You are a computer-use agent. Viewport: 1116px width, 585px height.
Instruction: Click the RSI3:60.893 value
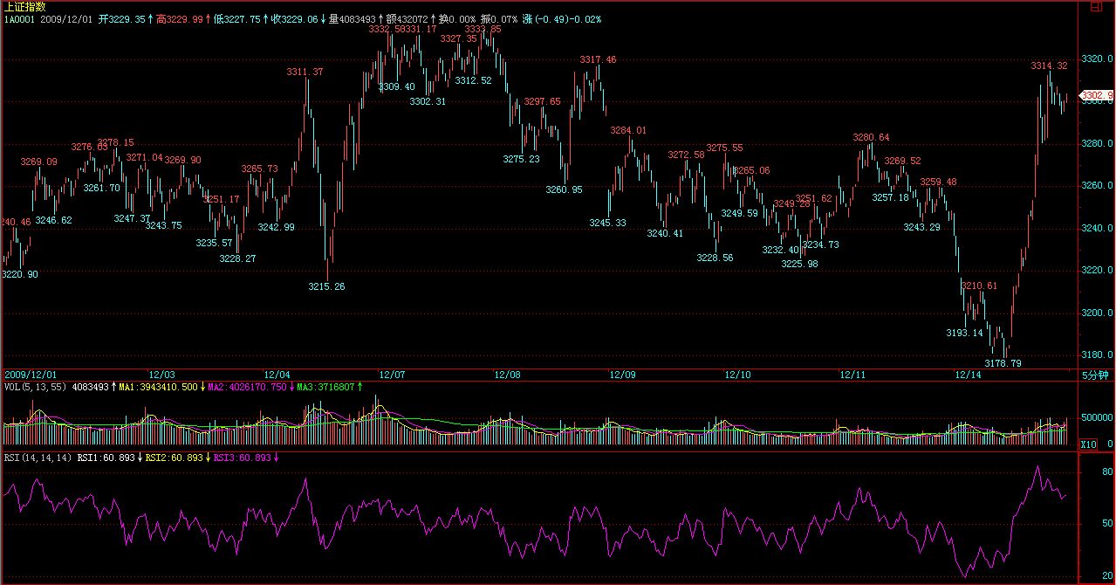coord(242,457)
